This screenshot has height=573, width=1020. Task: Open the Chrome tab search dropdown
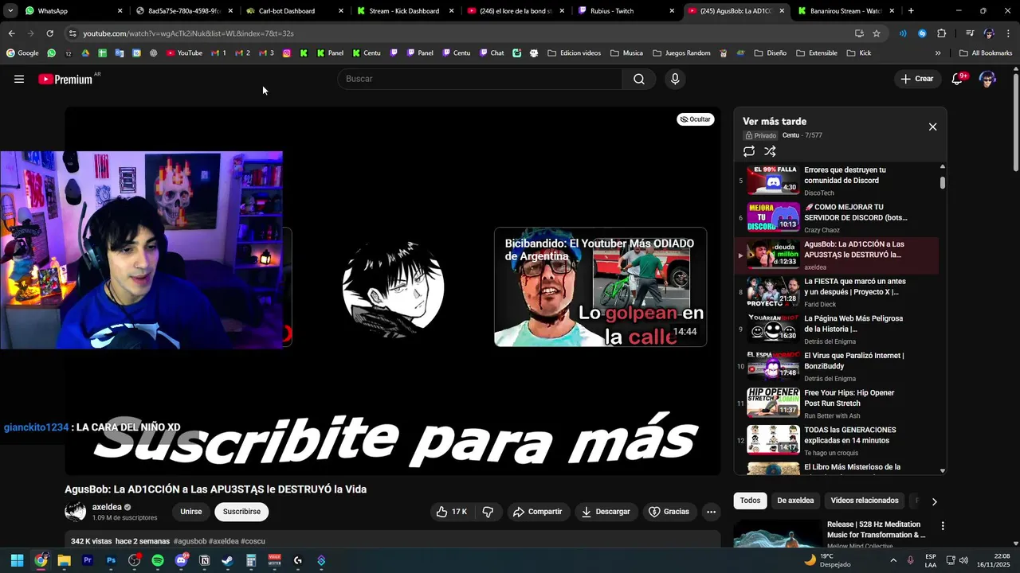tap(10, 11)
